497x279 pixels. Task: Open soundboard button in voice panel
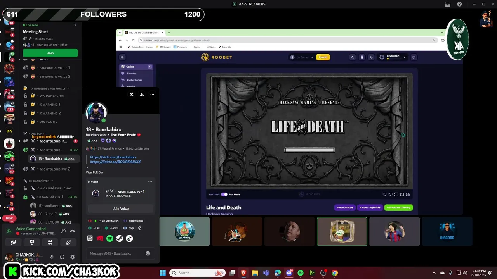(68, 242)
